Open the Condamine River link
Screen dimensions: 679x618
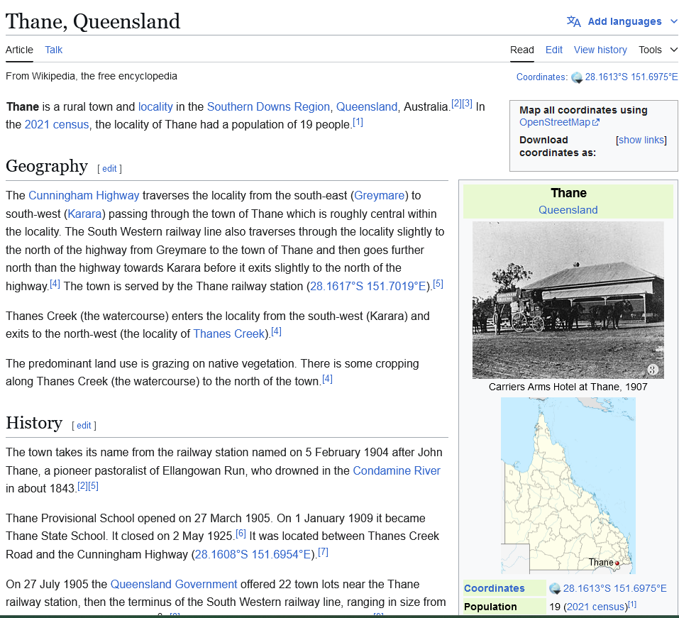tap(397, 470)
